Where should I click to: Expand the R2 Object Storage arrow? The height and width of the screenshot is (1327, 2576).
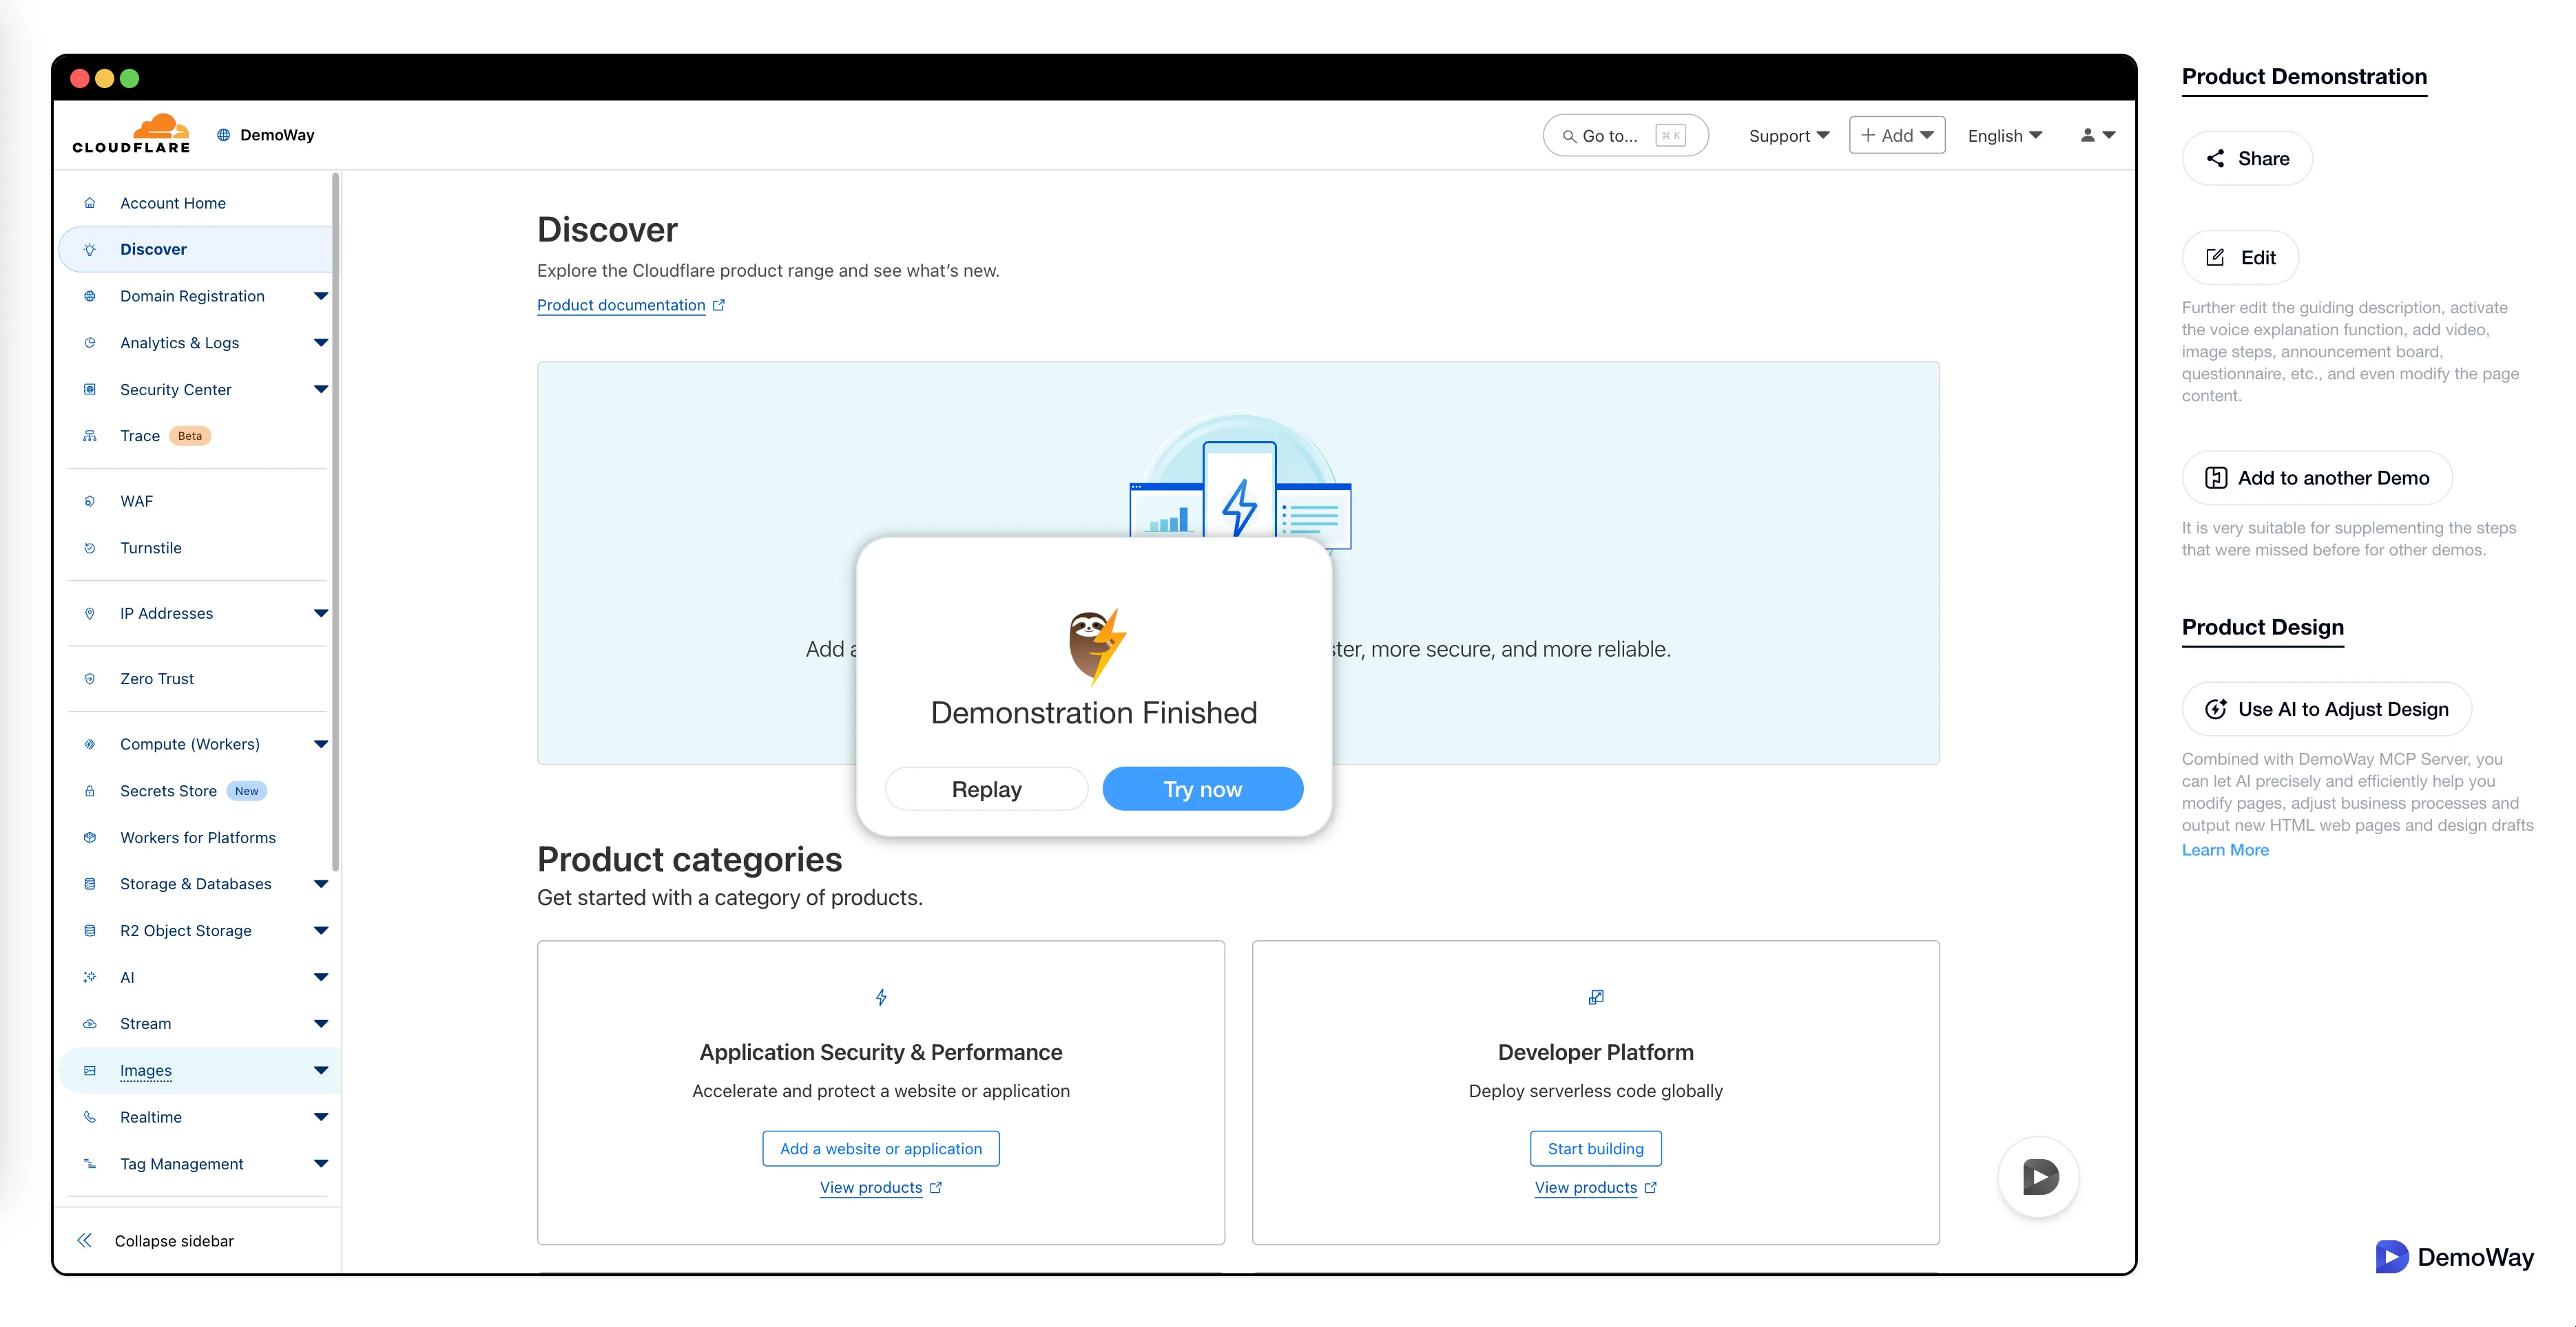pyautogui.click(x=321, y=931)
